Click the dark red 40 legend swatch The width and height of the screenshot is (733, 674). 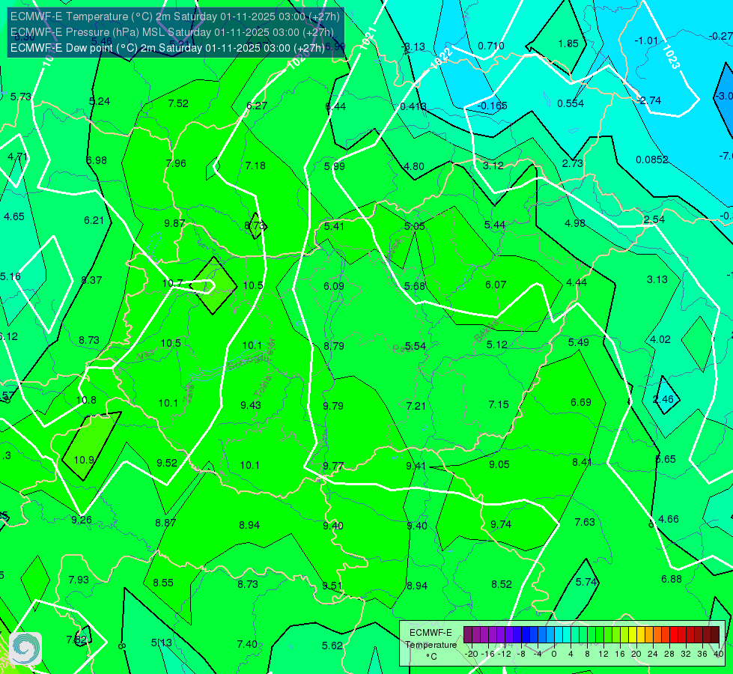click(x=715, y=635)
